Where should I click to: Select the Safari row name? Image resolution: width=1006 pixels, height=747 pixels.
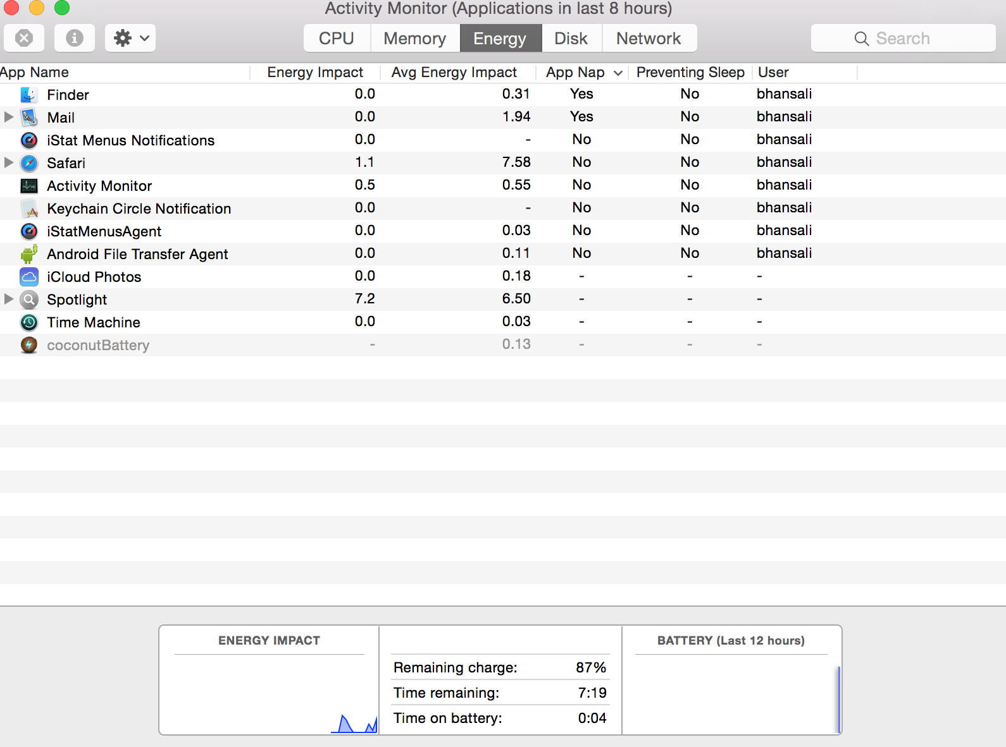tap(66, 163)
